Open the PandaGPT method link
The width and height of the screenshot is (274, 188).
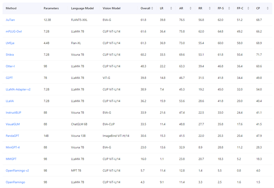pos(13,136)
